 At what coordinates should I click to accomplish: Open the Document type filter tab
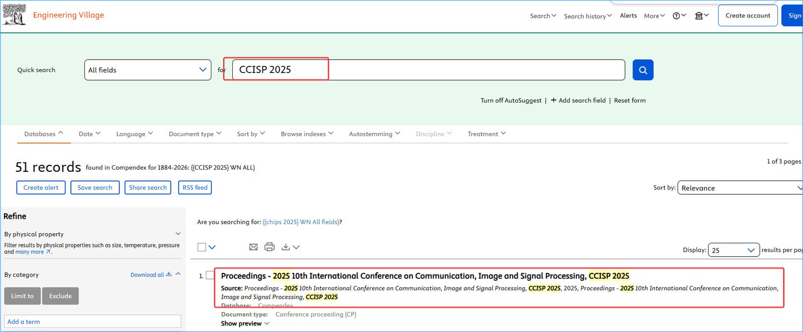point(195,134)
